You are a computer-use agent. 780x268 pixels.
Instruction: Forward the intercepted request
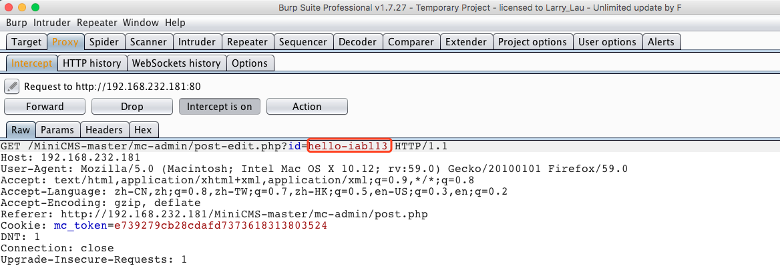coord(45,106)
